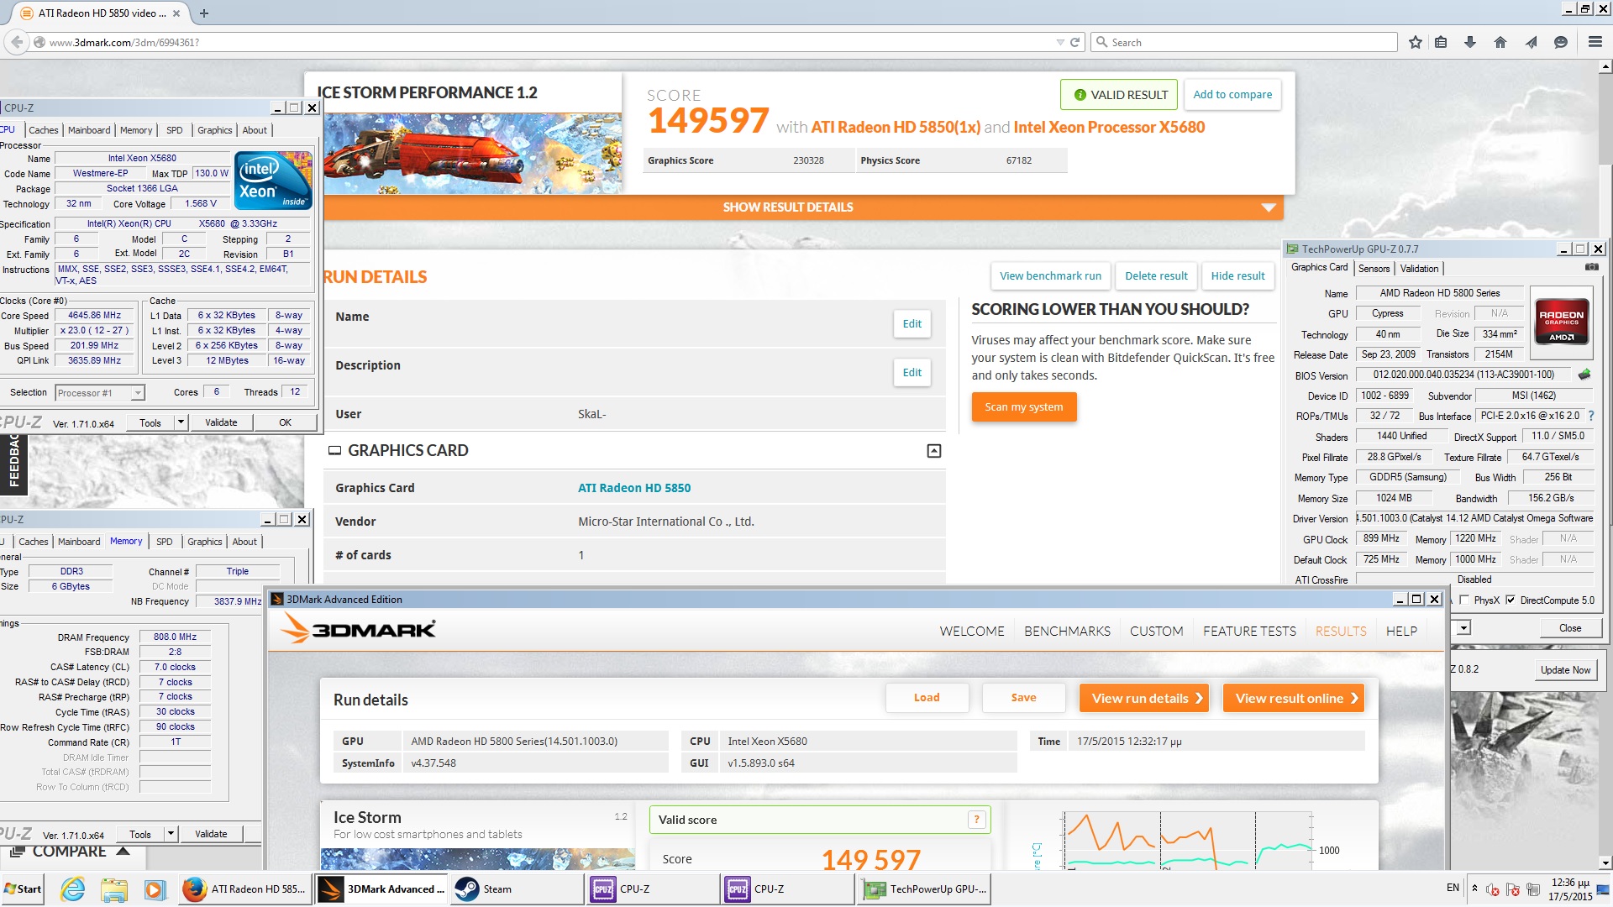Save GPU BIOS using the chip icon
Viewport: 1613px width, 907px height.
pos(1584,375)
